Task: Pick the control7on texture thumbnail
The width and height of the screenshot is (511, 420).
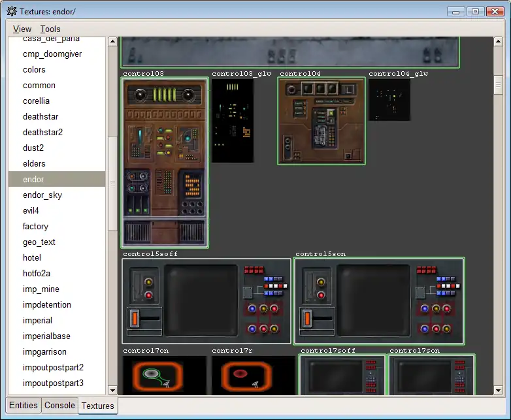Action: click(x=165, y=376)
